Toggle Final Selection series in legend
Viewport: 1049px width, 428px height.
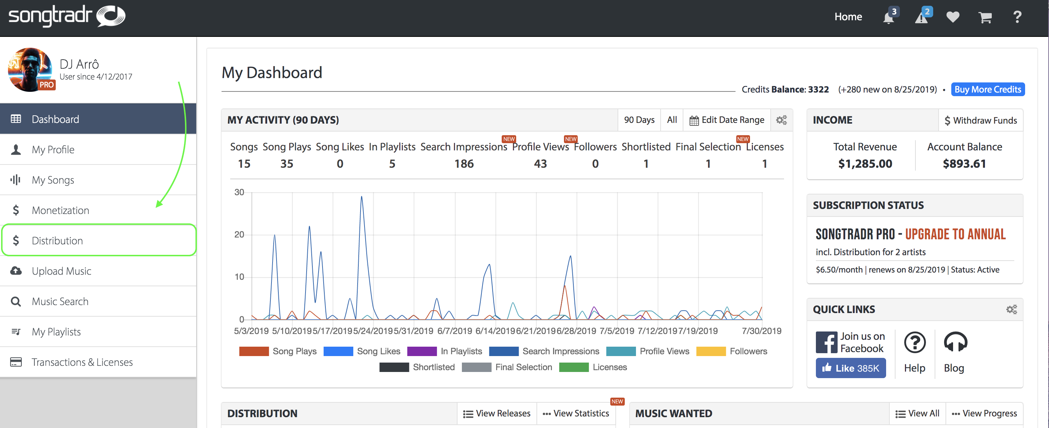[507, 367]
